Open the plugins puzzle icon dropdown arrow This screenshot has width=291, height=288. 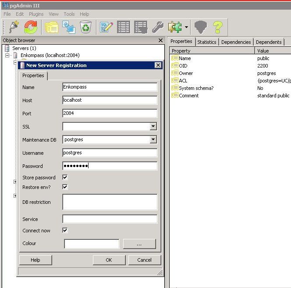click(187, 28)
